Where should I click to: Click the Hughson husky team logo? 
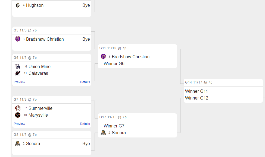18,5
